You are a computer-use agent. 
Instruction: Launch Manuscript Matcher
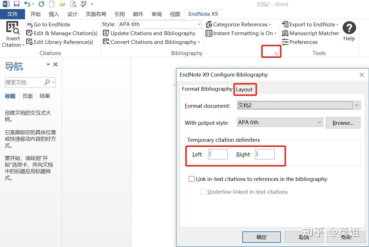pyautogui.click(x=310, y=33)
